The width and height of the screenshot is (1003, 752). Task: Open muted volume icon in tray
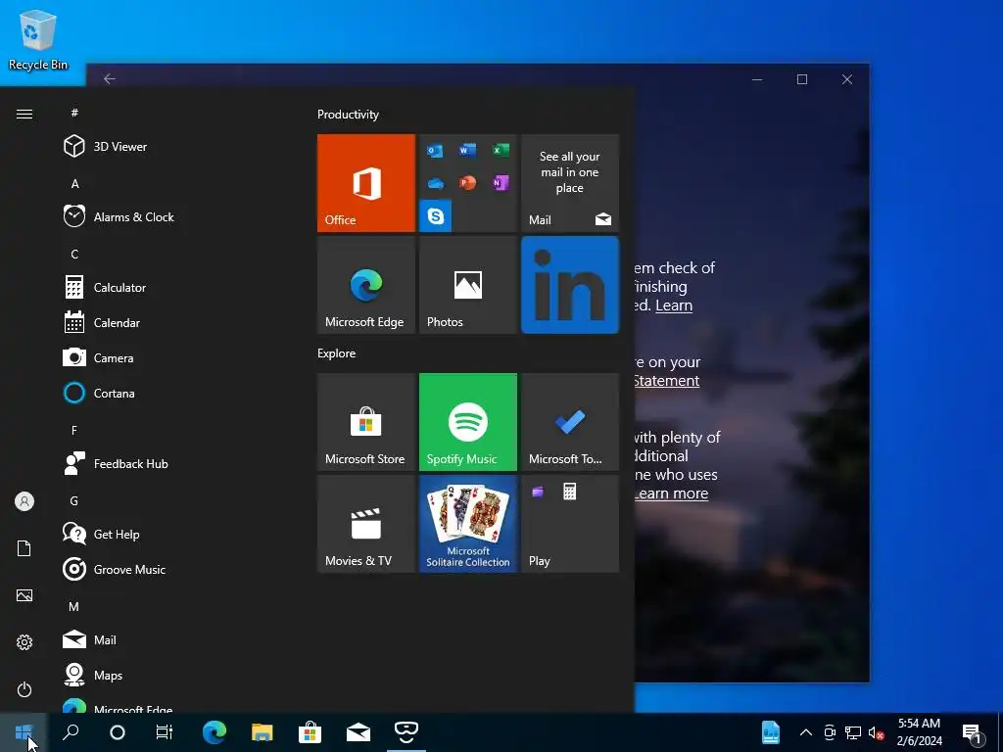pyautogui.click(x=876, y=732)
